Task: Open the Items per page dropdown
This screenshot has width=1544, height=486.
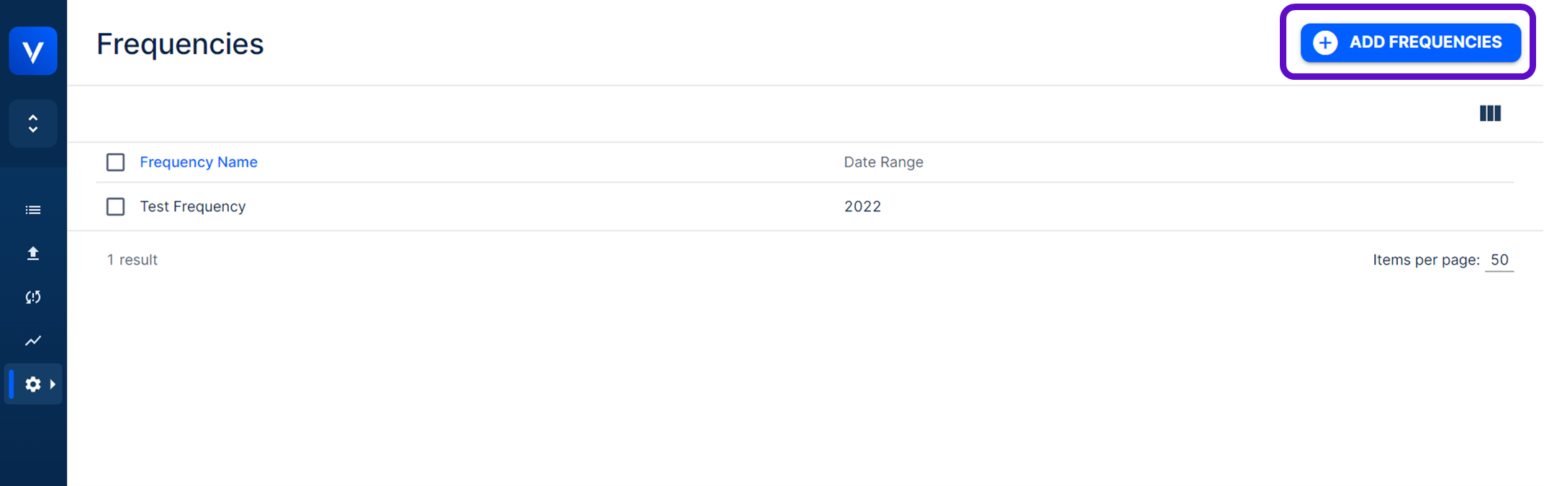Action: coord(1499,260)
